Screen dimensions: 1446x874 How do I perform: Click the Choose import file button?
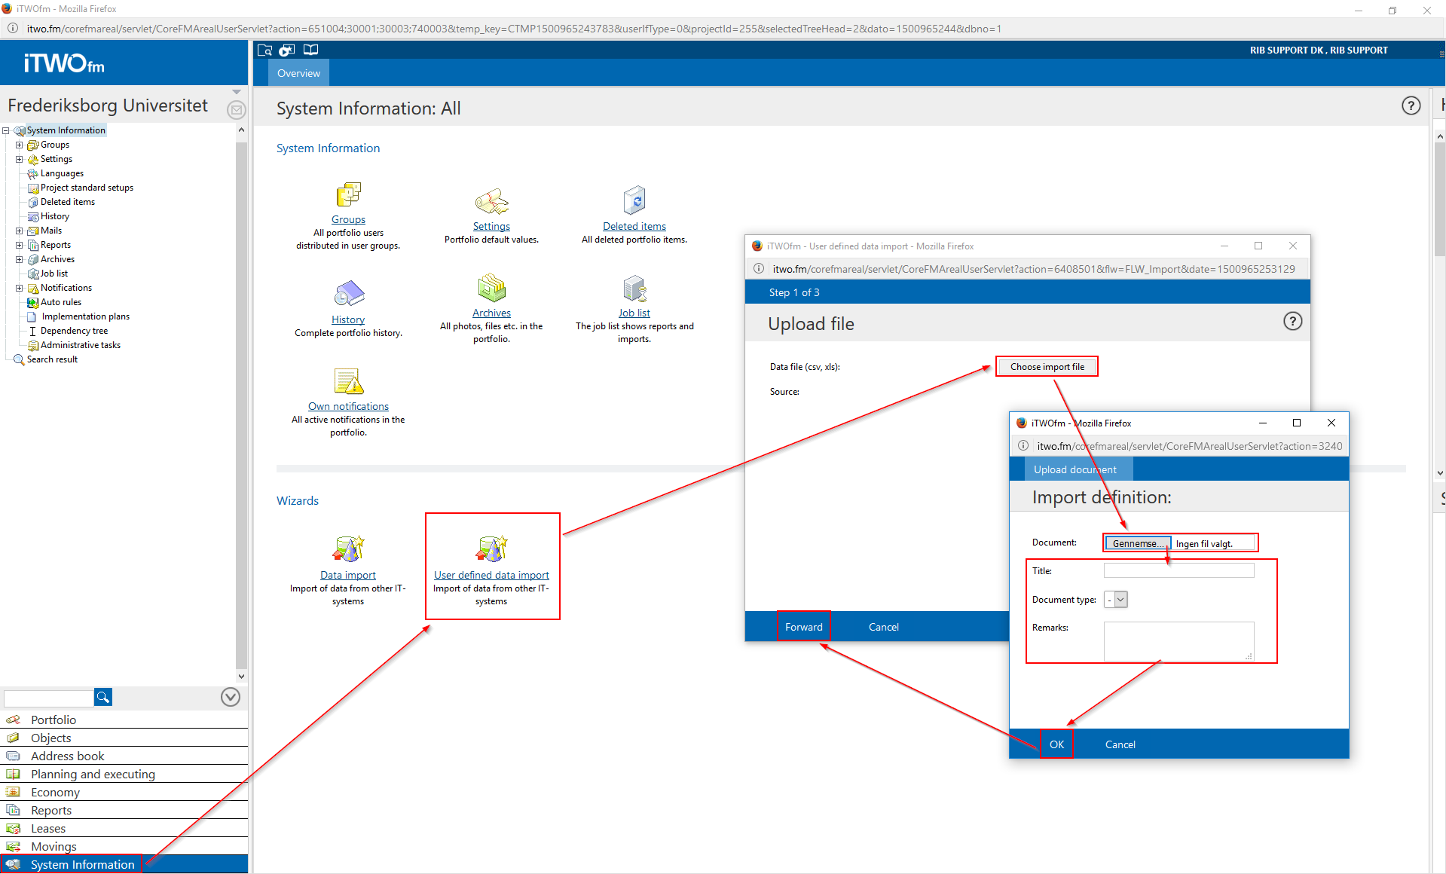tap(1047, 367)
